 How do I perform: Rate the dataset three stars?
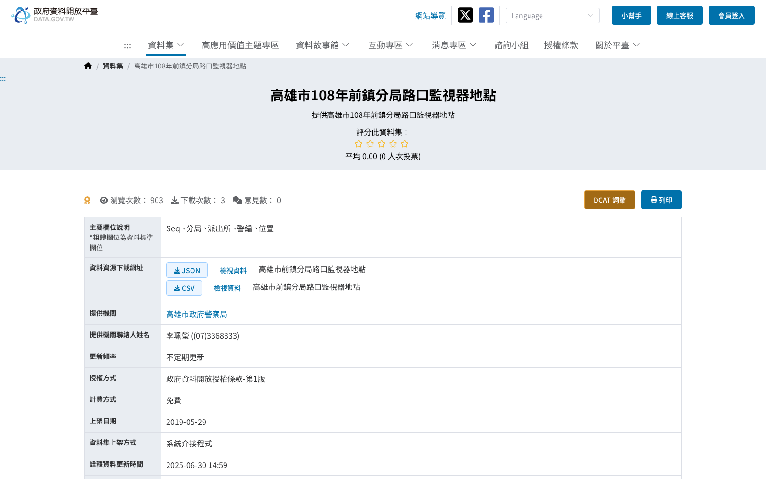click(x=382, y=144)
